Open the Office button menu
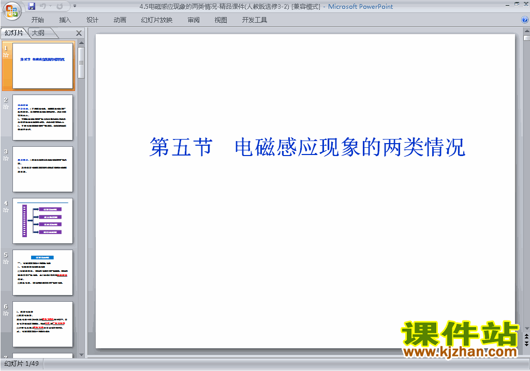 pos(12,11)
